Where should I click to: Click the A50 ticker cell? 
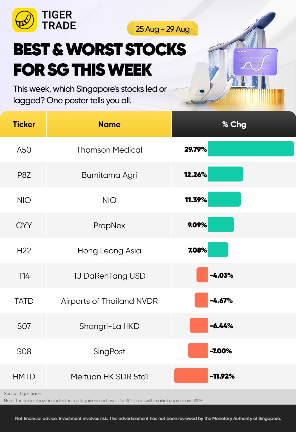pos(24,150)
